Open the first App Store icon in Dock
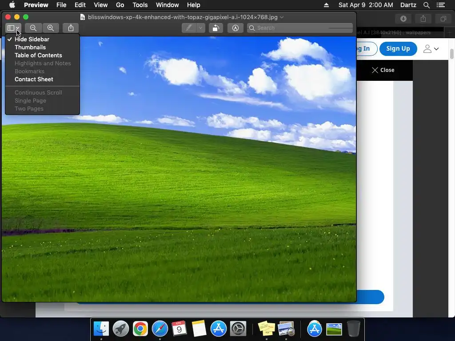 tap(218, 329)
